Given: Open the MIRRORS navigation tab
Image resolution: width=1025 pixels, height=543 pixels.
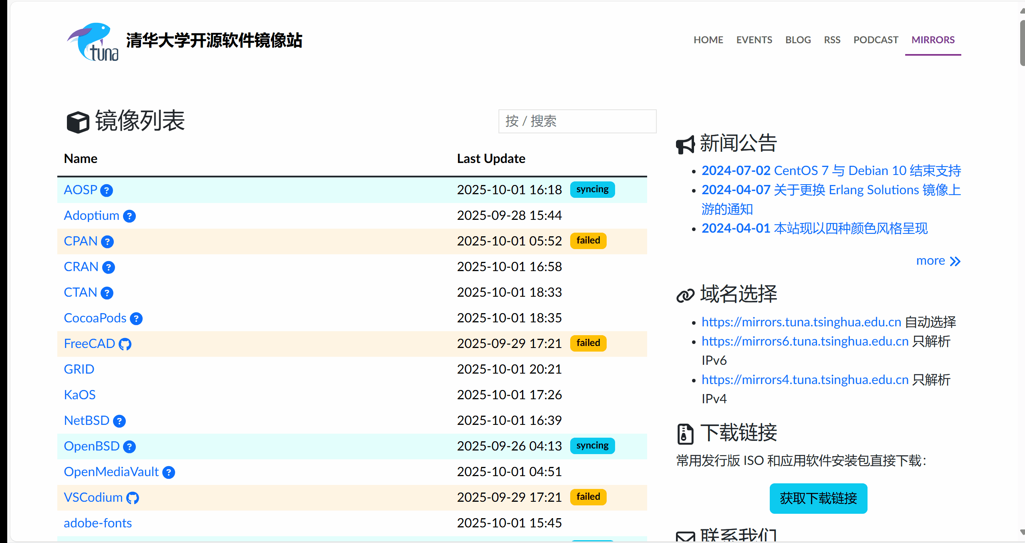Looking at the screenshot, I should 933,40.
